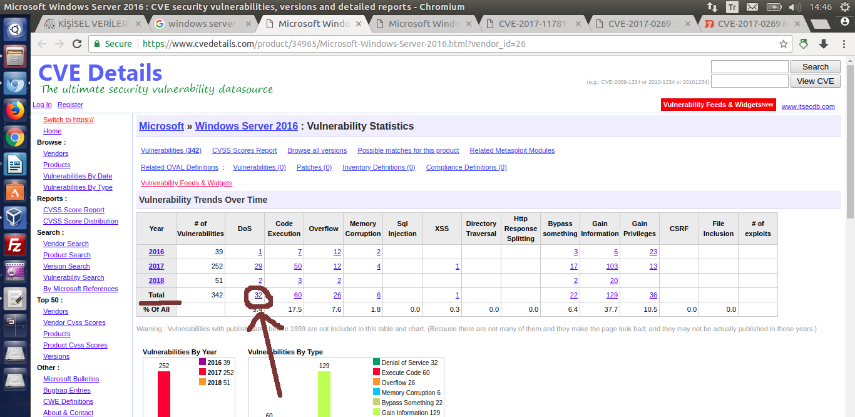Screen dimensions: 855x417
Task: Click Windows Server 2016 in the page heading
Action: coord(247,126)
